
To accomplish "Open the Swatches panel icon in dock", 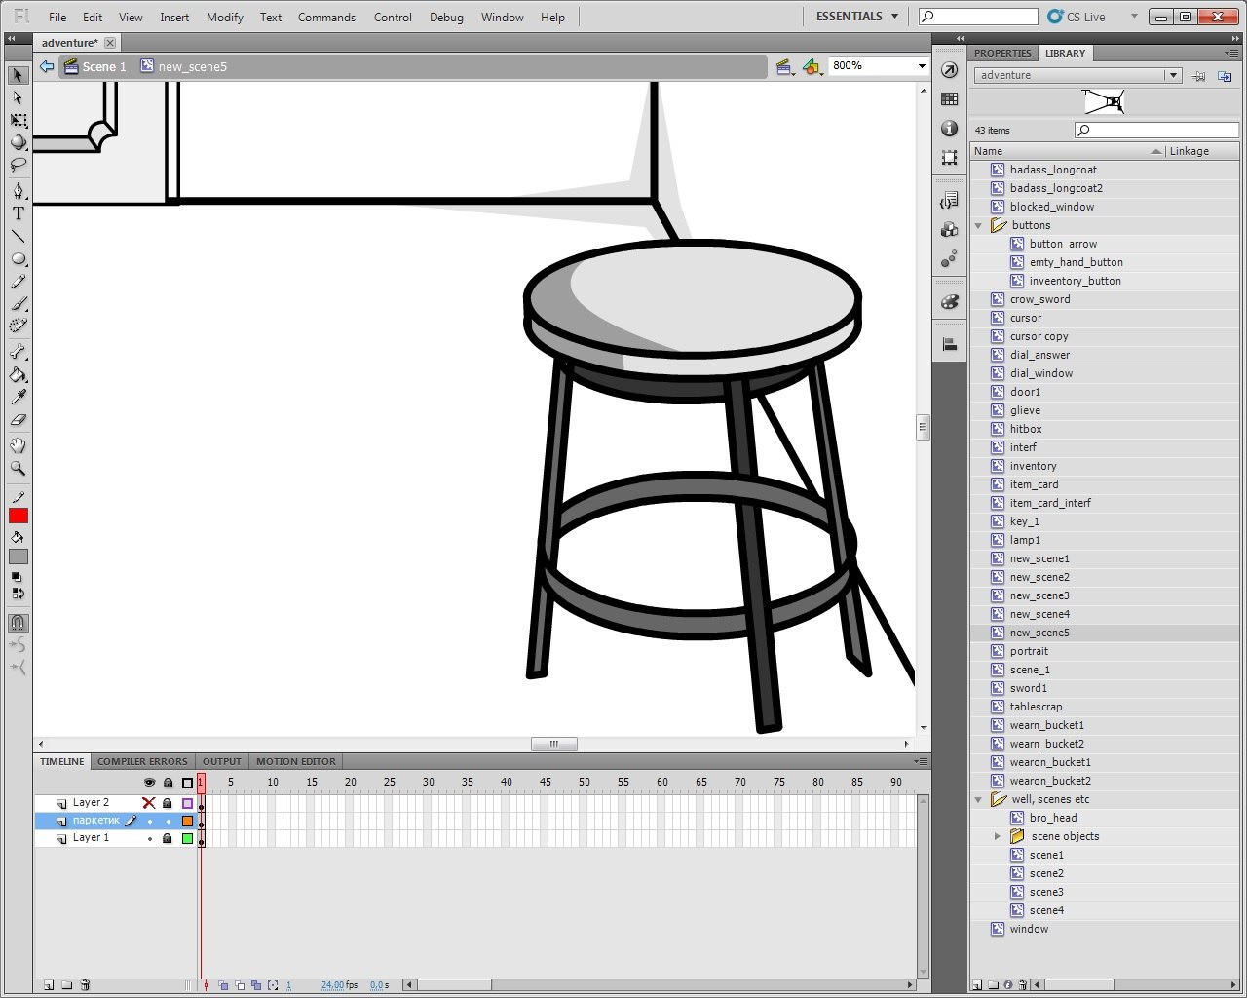I will point(949,99).
